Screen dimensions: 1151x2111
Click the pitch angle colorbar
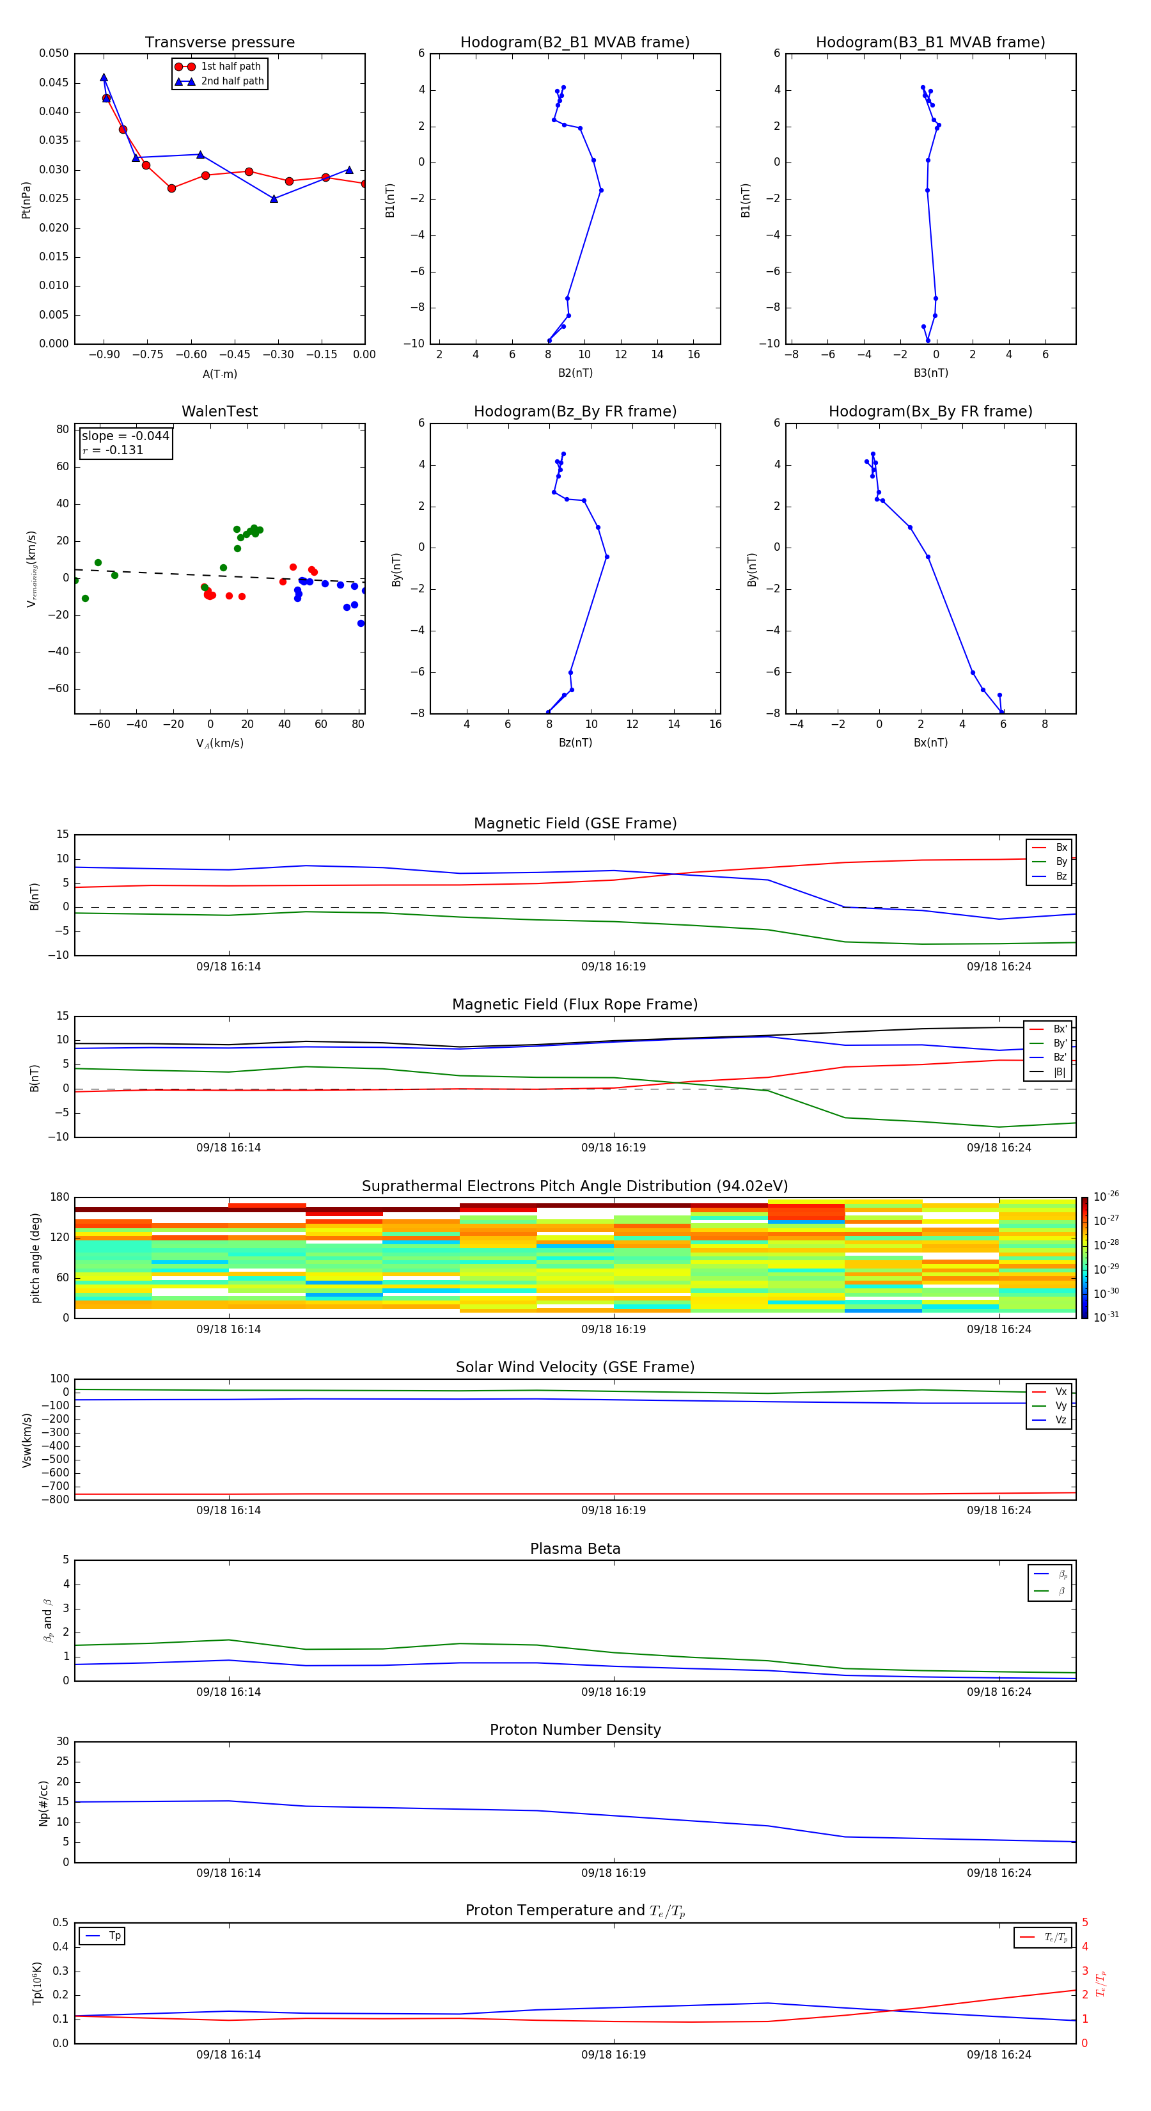1084,1257
